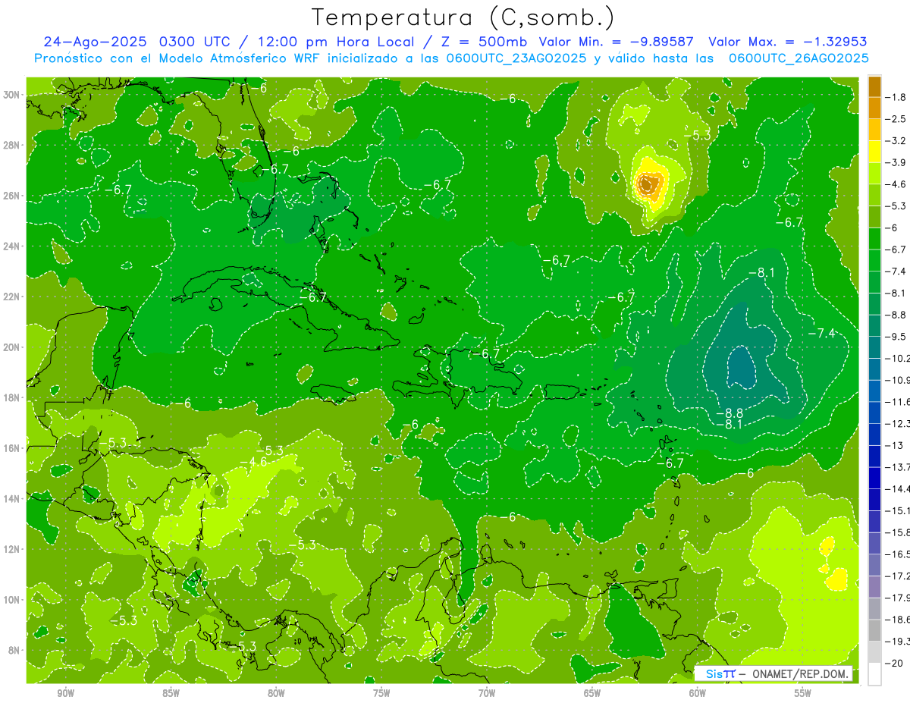Click the "20N" latitude axis label
Image resolution: width=910 pixels, height=703 pixels.
[x=13, y=347]
